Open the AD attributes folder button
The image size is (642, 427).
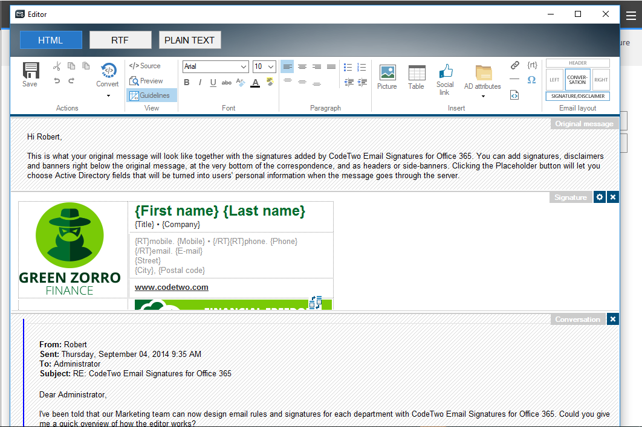pyautogui.click(x=483, y=77)
